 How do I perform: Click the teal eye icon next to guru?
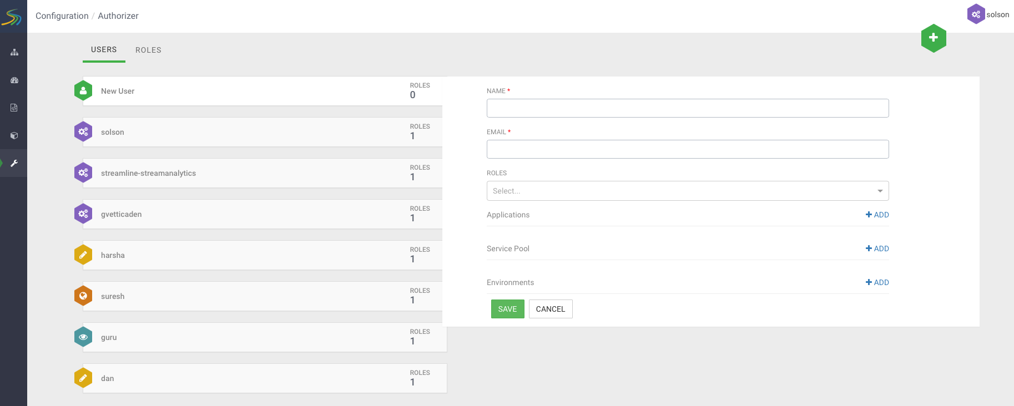click(x=83, y=337)
